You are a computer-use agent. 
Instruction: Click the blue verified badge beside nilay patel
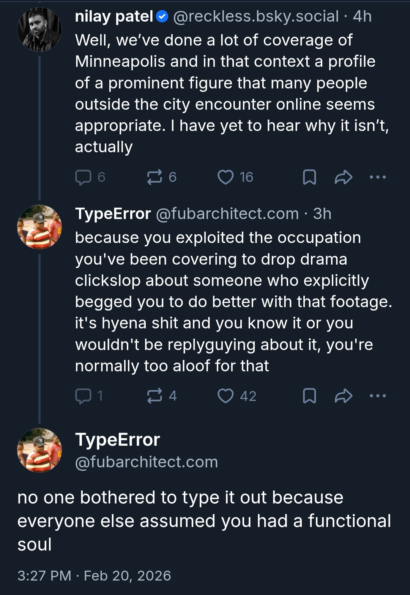point(162,16)
